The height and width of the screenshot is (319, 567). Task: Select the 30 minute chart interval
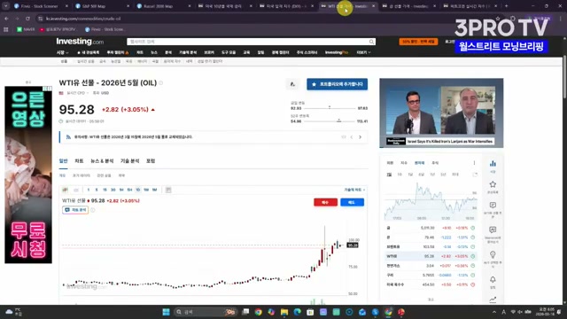[x=113, y=190]
